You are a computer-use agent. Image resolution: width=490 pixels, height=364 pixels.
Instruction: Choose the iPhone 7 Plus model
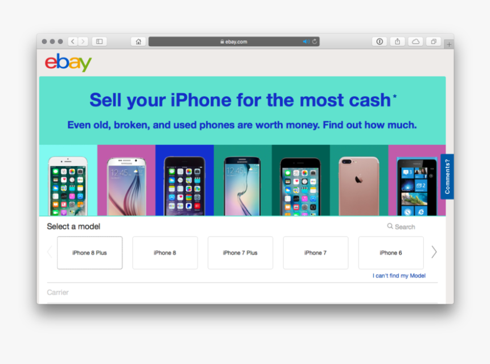pyautogui.click(x=240, y=253)
